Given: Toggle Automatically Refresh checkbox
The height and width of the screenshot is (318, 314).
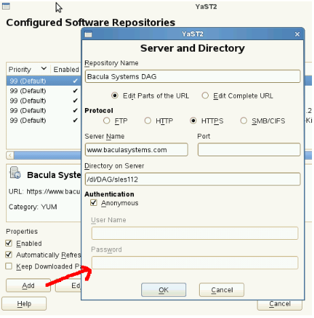Looking at the screenshot, I should pyautogui.click(x=9, y=255).
